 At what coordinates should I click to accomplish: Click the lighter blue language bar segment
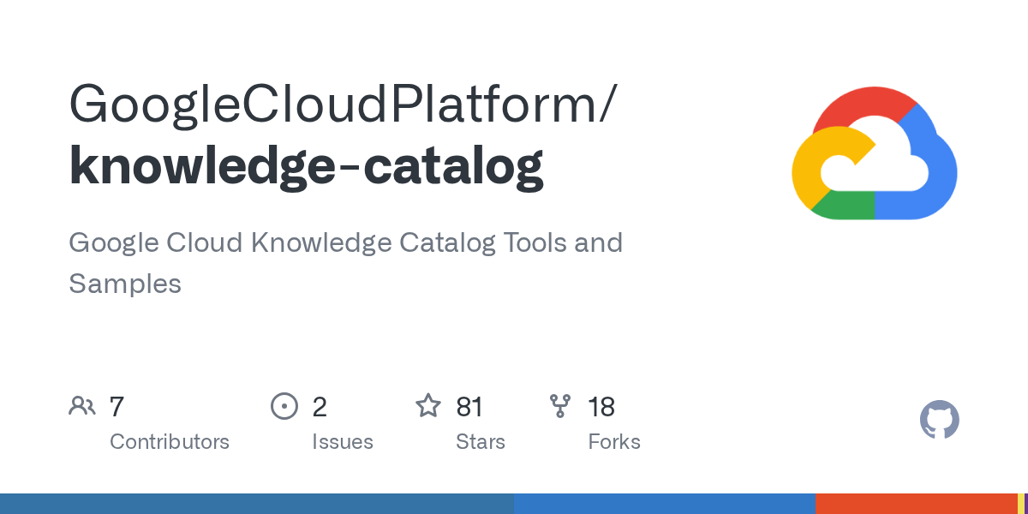point(665,504)
